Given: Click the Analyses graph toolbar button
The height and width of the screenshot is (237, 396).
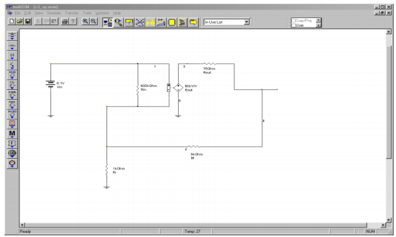Looking at the screenshot, I should [x=150, y=22].
